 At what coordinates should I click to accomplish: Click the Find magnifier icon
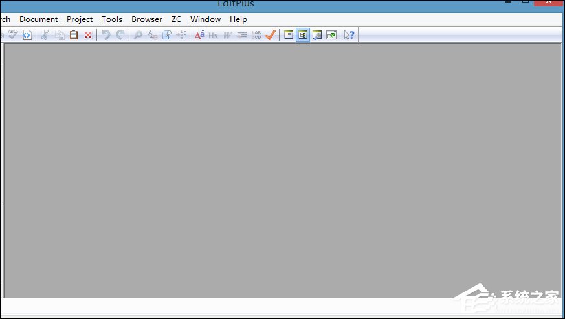[x=138, y=35]
